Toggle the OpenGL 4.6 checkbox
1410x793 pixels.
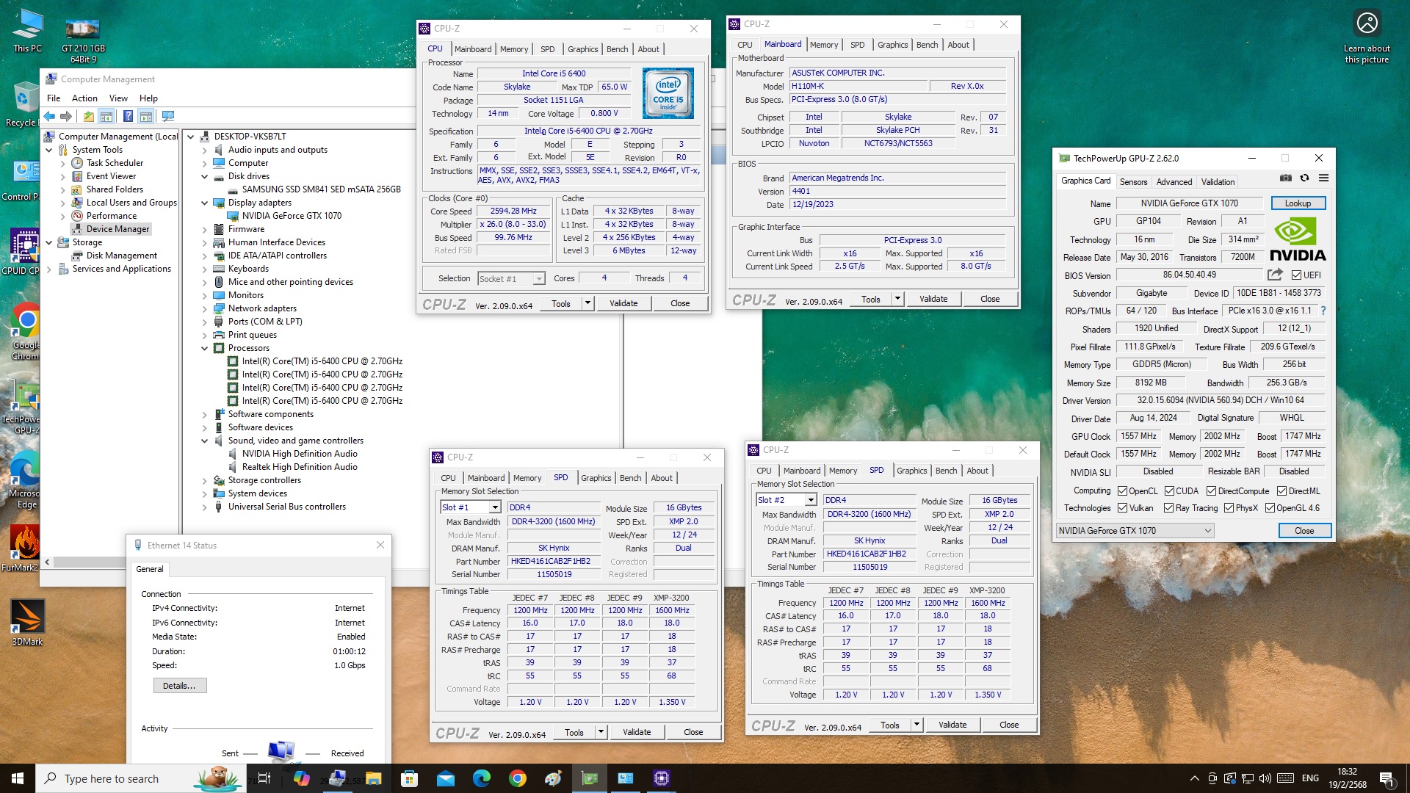[1270, 508]
